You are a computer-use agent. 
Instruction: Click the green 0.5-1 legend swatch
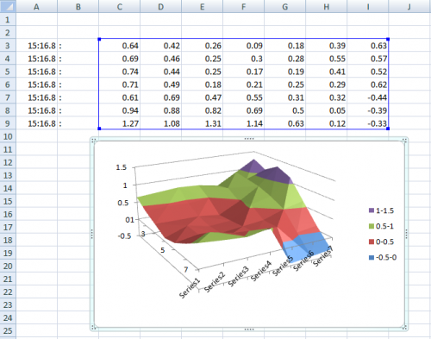click(x=372, y=226)
